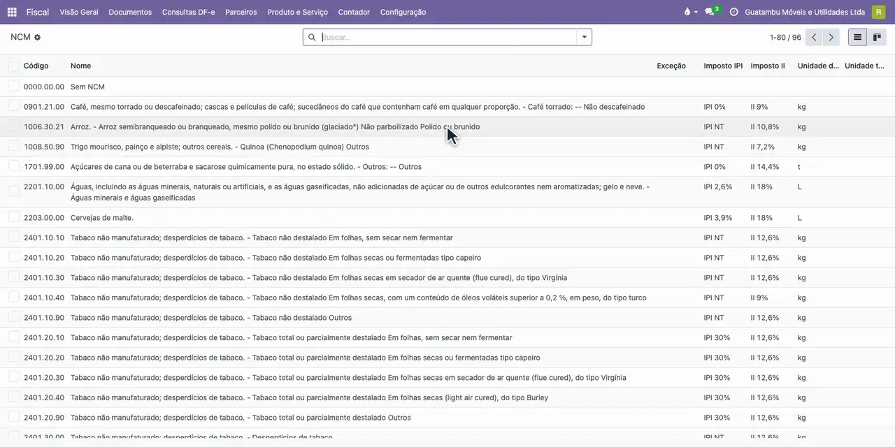This screenshot has height=447, width=895.
Task: Open the Cervejas de malte row
Action: pos(447,218)
